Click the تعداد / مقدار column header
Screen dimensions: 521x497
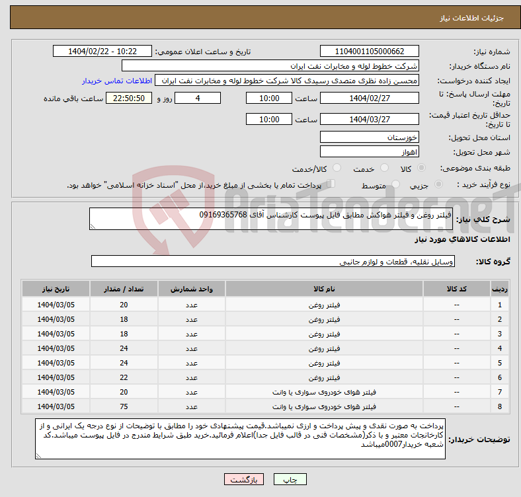[x=124, y=289]
